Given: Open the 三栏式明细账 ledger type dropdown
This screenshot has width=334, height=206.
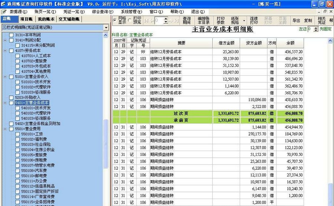Looking at the screenshot, I should coord(106,27).
